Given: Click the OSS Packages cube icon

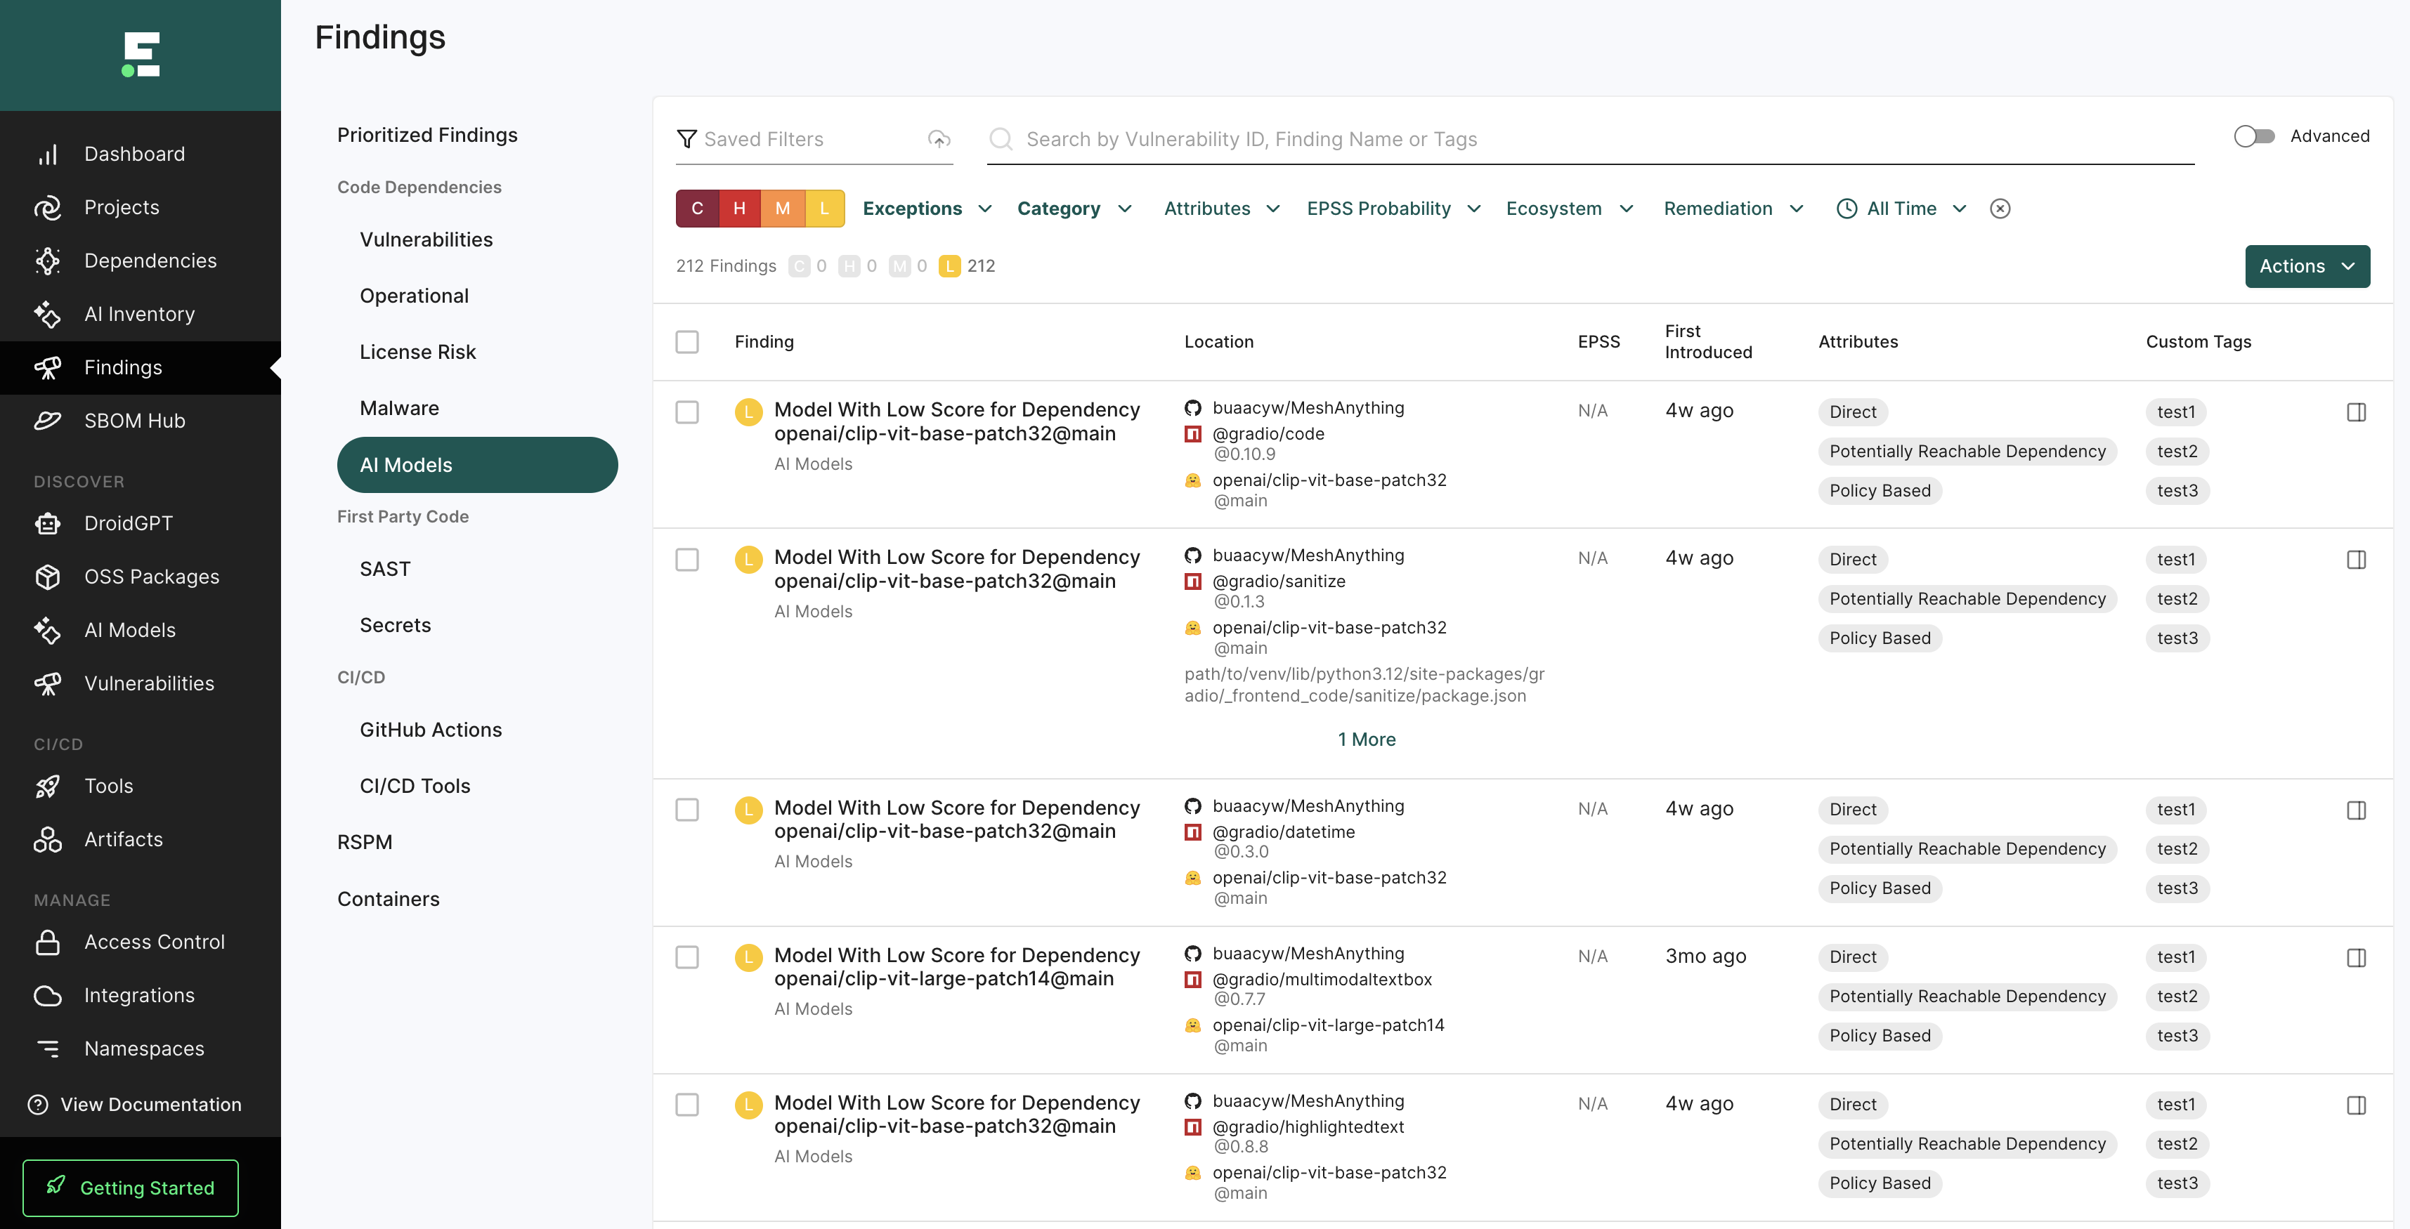Looking at the screenshot, I should pyautogui.click(x=48, y=577).
